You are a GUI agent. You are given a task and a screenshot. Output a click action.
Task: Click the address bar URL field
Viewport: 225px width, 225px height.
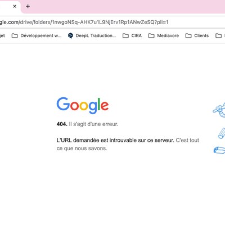(112, 22)
